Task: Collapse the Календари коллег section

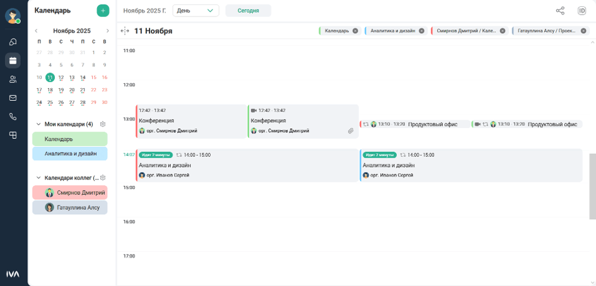Action: (x=38, y=178)
